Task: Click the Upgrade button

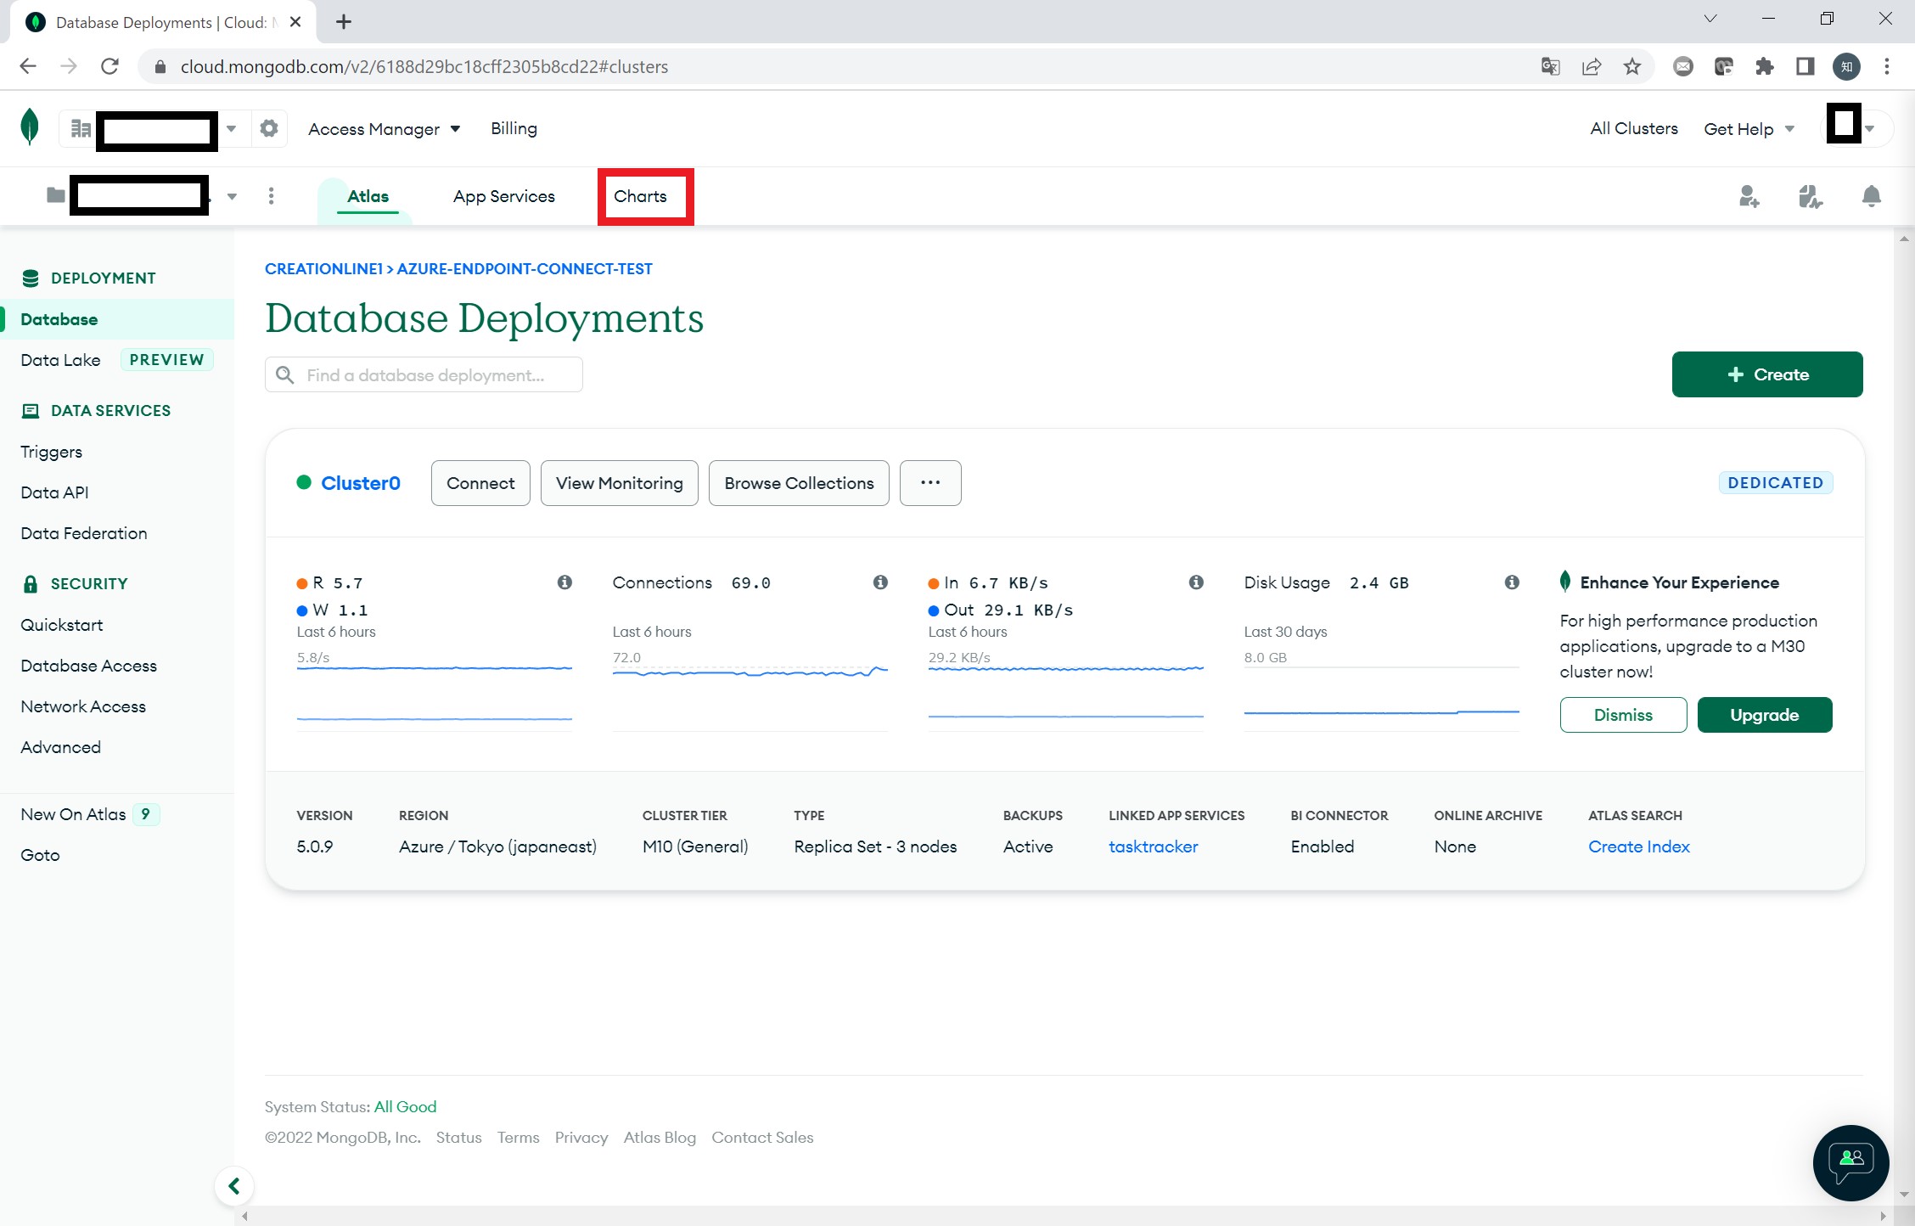Action: 1765,715
